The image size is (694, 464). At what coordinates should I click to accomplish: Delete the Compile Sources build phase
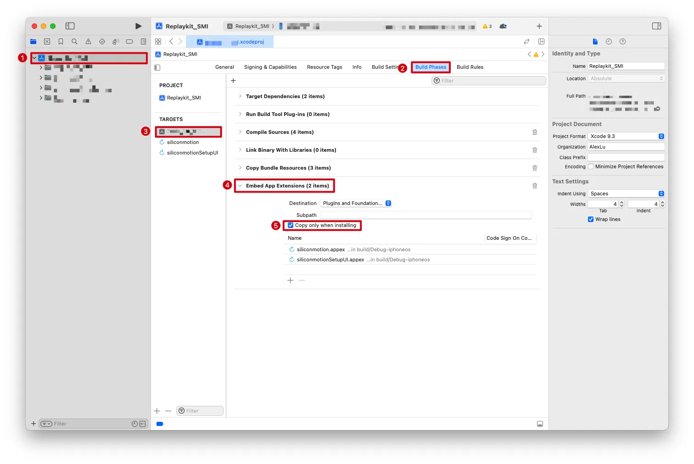(x=534, y=132)
